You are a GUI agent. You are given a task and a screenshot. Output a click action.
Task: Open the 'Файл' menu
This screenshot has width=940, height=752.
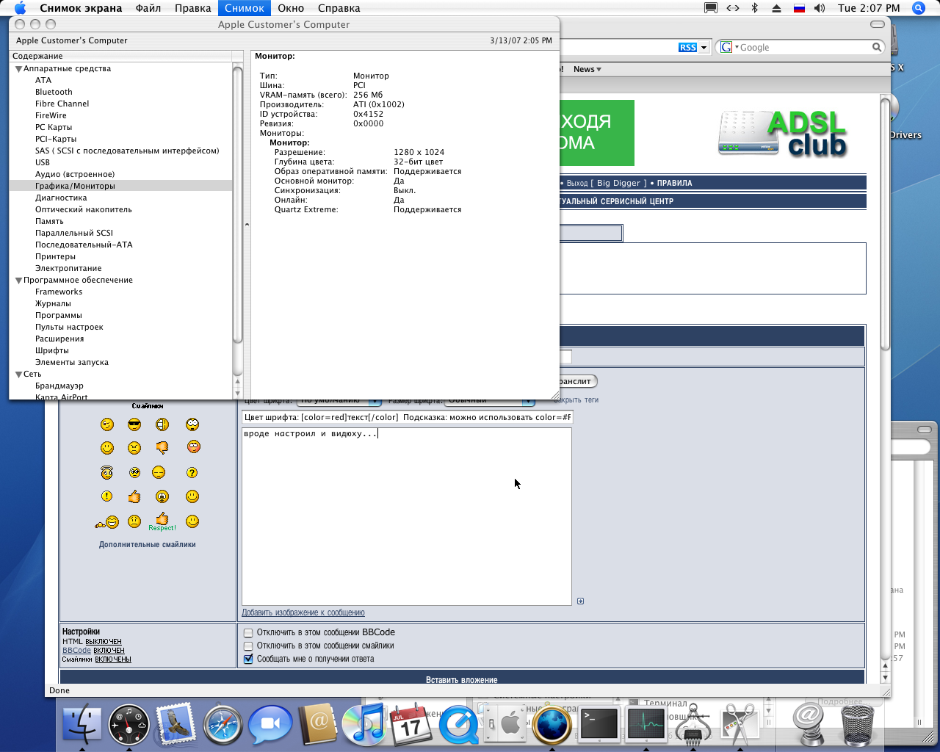148,8
